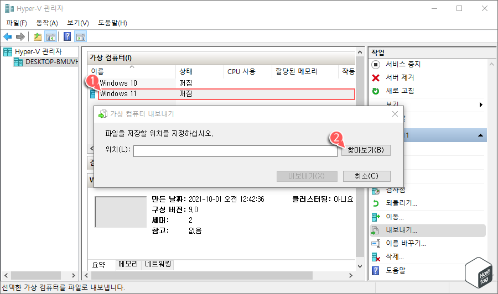Click 서비스 중지 action link
Viewport: 498px width, 294px height.
tap(403, 65)
